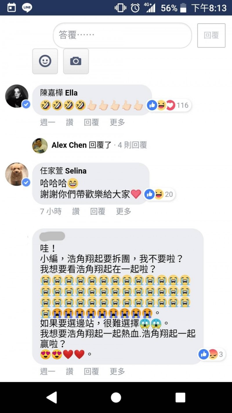Tap 回覆 under Selina's comment
The image size is (232, 413).
click(98, 211)
